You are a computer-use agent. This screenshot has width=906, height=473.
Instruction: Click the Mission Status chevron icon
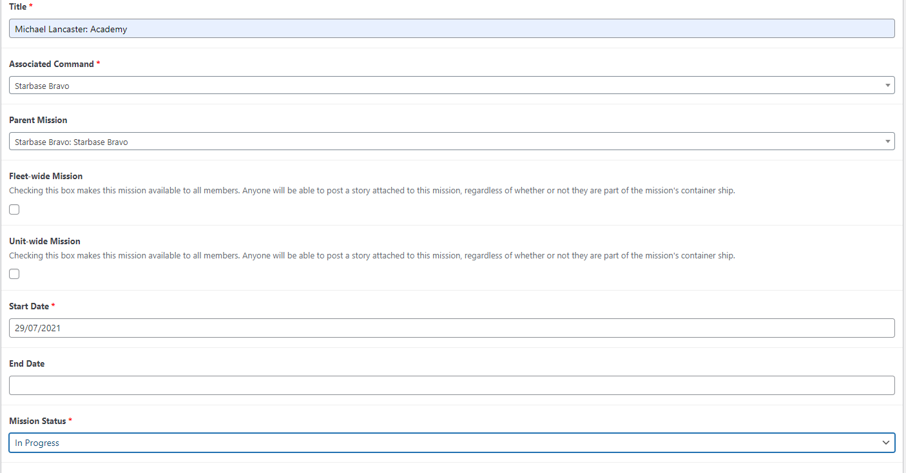(x=887, y=443)
